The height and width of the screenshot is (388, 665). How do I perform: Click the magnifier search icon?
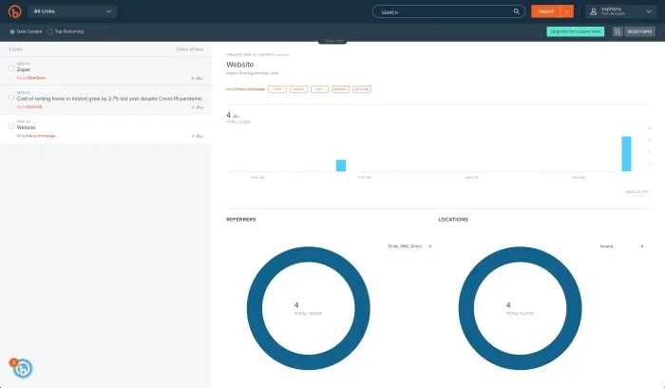[516, 11]
